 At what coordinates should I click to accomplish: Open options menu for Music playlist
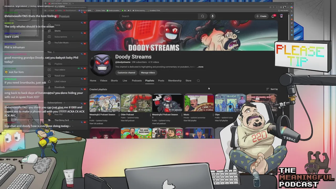point(213,115)
